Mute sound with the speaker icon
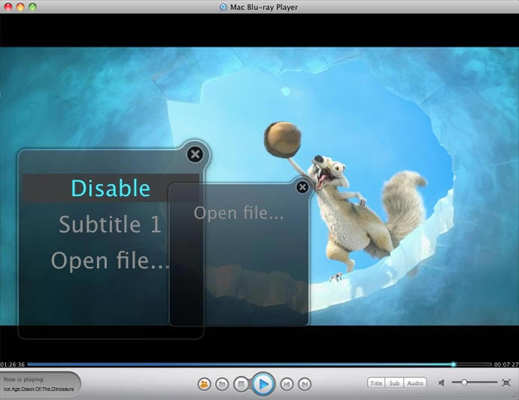519x400 pixels. (442, 383)
